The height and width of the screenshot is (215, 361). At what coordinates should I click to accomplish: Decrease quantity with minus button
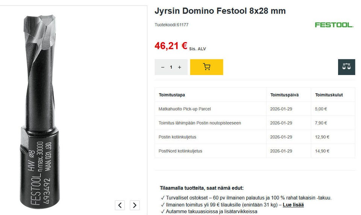click(163, 67)
